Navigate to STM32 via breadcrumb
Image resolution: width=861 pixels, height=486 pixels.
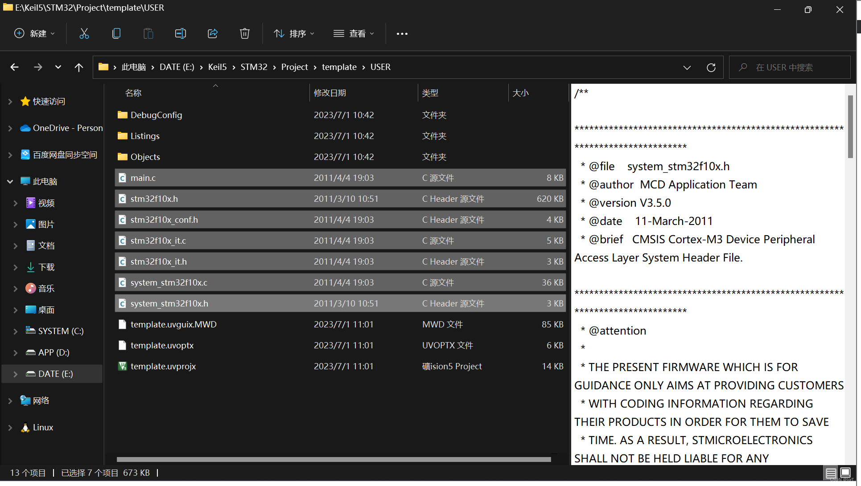[x=254, y=67]
